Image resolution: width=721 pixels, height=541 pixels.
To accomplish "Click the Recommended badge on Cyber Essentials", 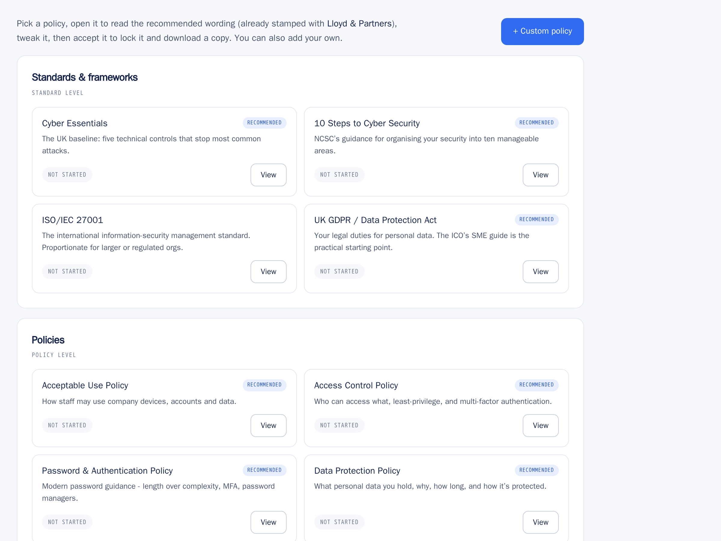I will tap(264, 123).
